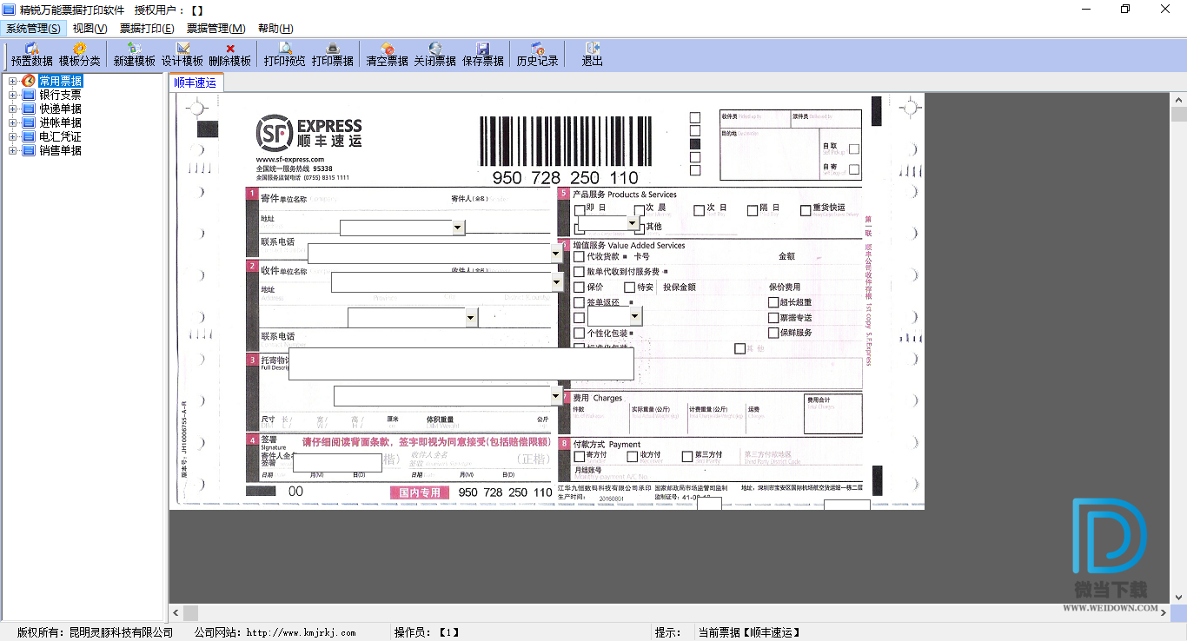
Task: Select 电汇凭证 in the tree
Action: [61, 136]
